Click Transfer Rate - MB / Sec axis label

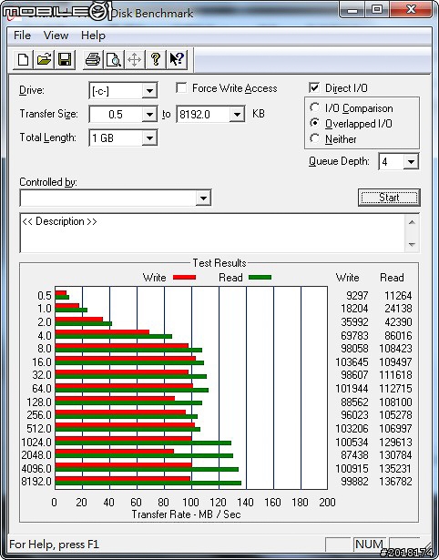(186, 514)
